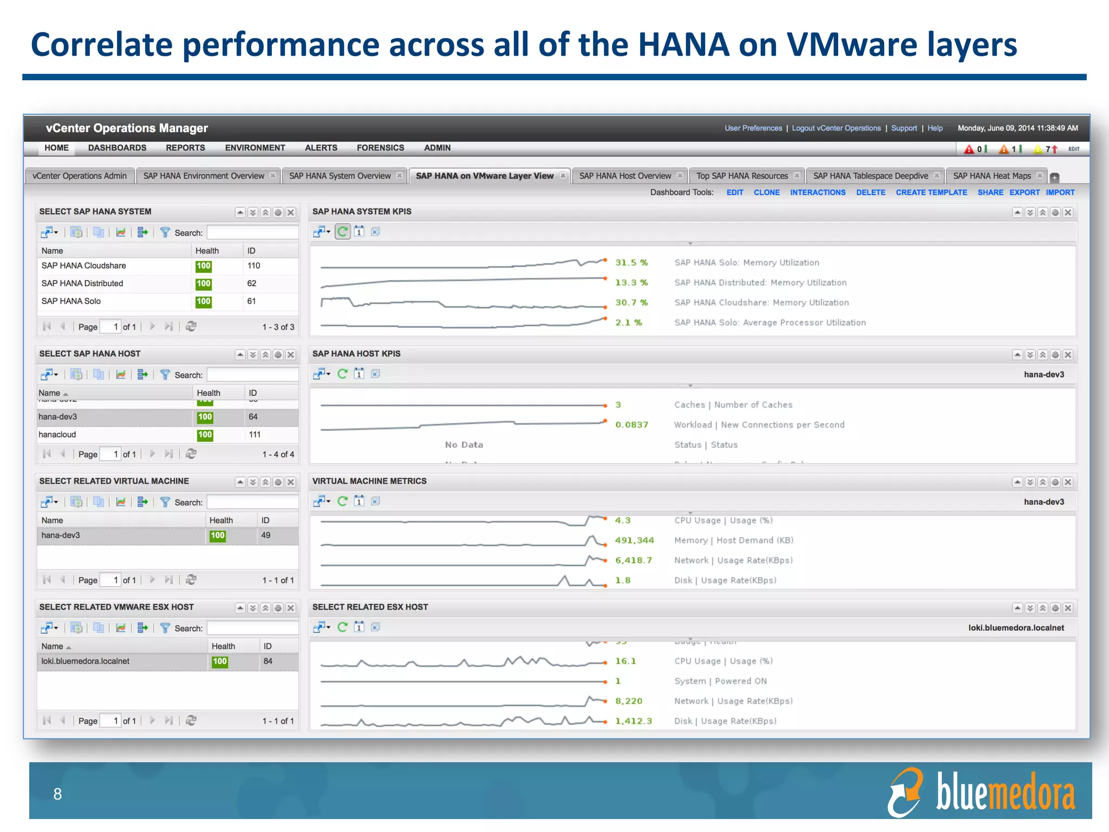Click the chart icon in Select Related VMware ESX Host
The width and height of the screenshot is (1109, 832).
(x=121, y=628)
